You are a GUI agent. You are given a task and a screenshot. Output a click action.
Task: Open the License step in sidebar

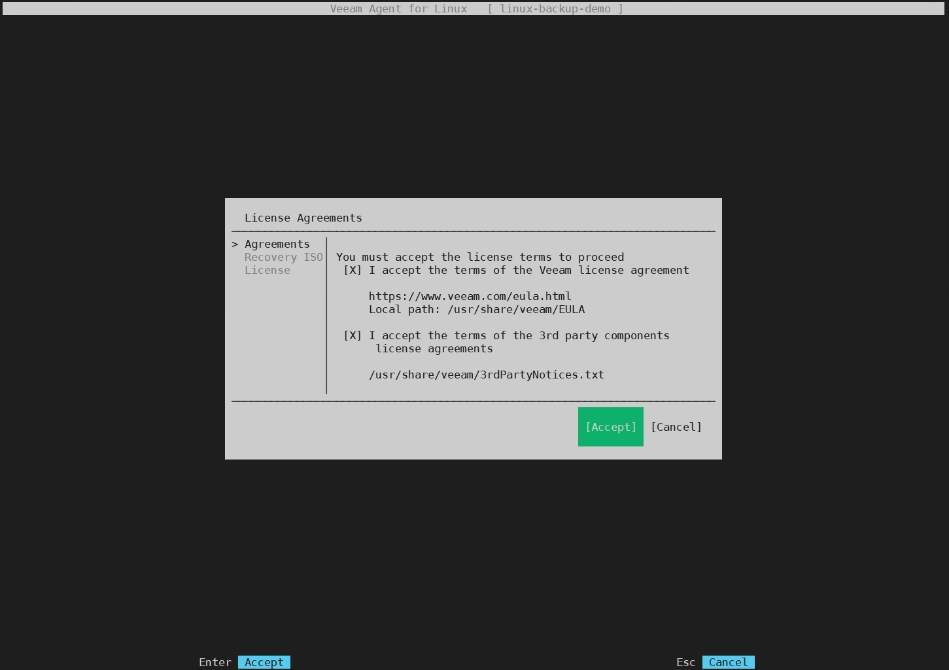(267, 270)
